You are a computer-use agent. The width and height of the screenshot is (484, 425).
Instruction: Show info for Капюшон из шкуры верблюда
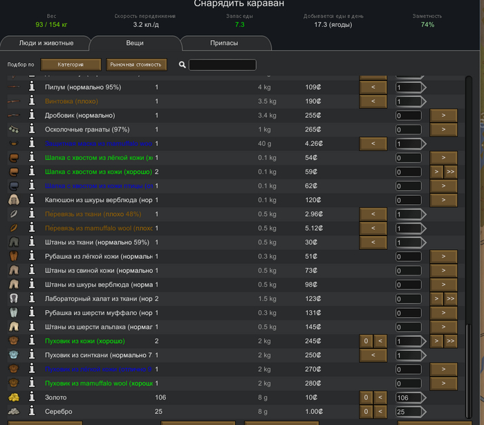[x=31, y=200]
